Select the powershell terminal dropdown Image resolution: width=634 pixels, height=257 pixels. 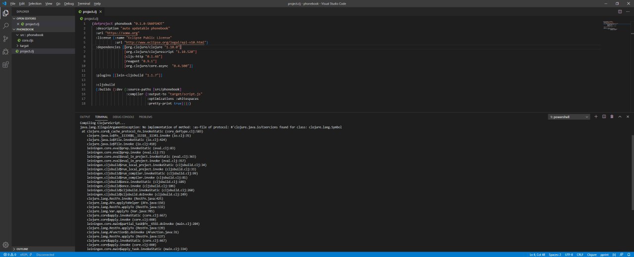click(x=569, y=117)
